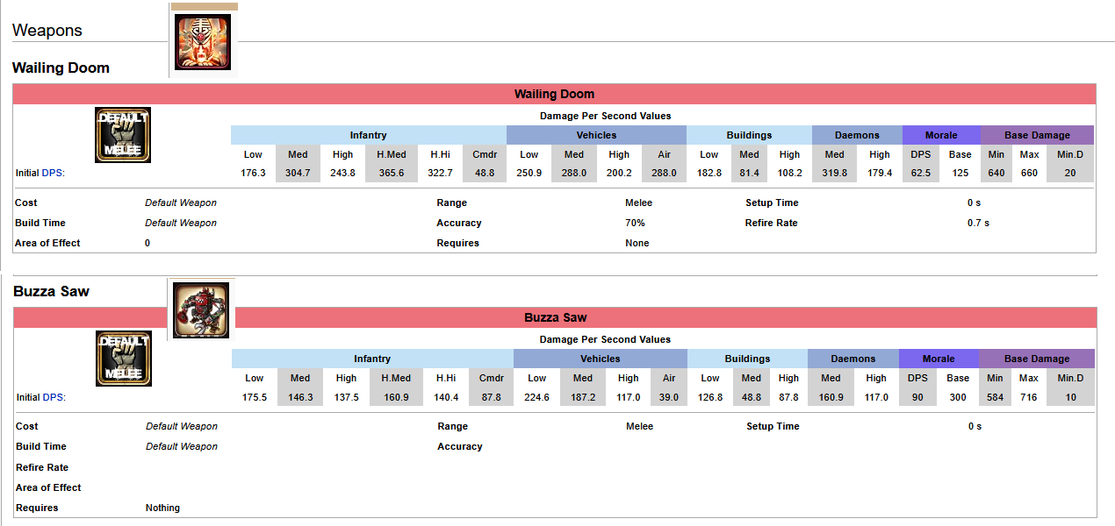Select the 319.8 daemons medium value
This screenshot has width=1115, height=526.
pyautogui.click(x=834, y=173)
